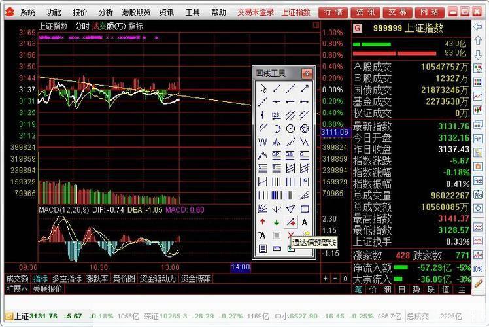Choose the rectangle drawing tool
The image size is (489, 327).
[305, 209]
